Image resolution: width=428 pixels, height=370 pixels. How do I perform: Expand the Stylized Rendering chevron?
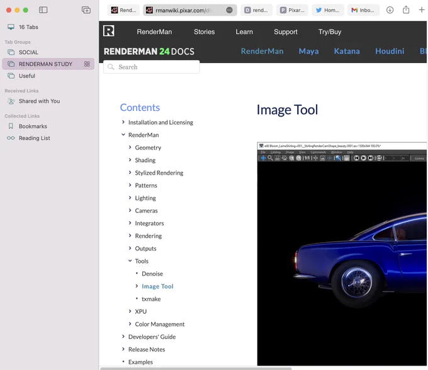[x=130, y=172]
